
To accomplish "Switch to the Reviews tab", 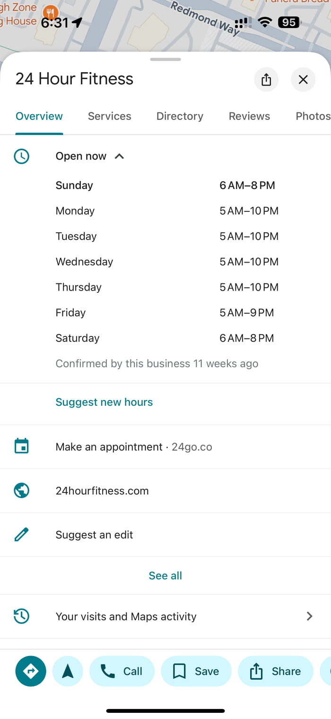I will click(x=249, y=116).
